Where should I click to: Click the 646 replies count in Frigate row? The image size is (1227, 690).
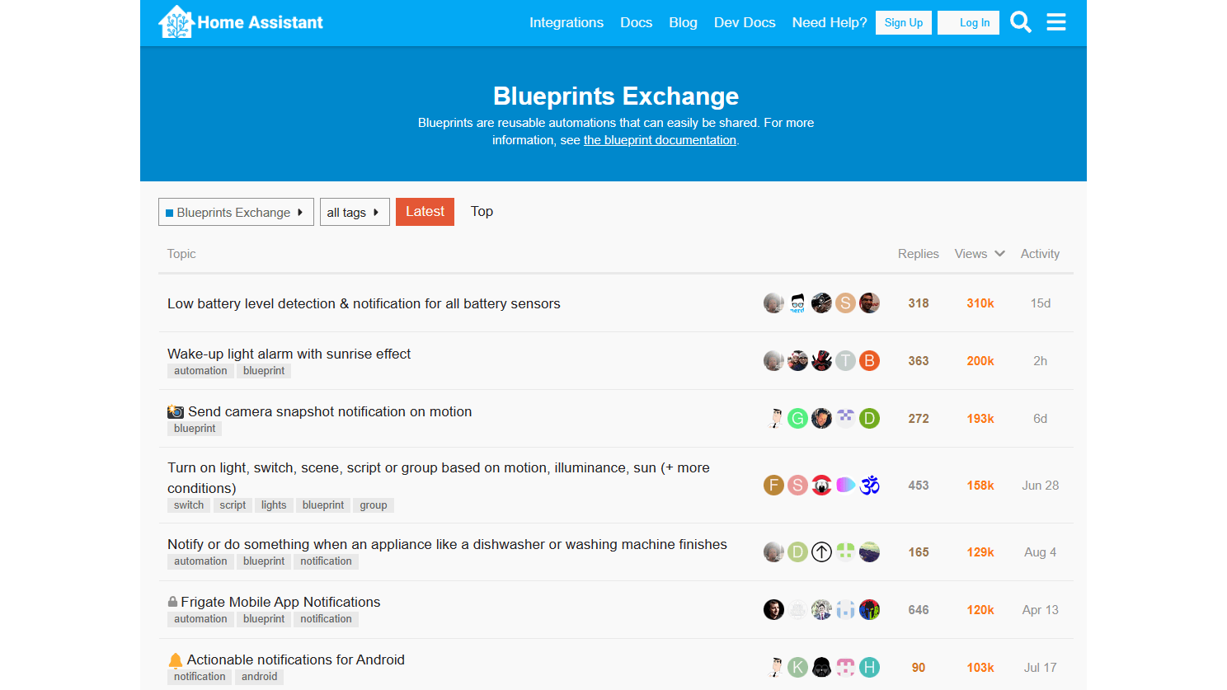tap(919, 610)
